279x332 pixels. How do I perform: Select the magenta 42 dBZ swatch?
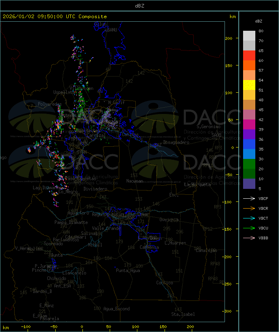click(x=249, y=124)
